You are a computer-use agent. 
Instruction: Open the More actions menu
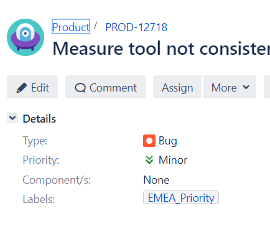(230, 87)
